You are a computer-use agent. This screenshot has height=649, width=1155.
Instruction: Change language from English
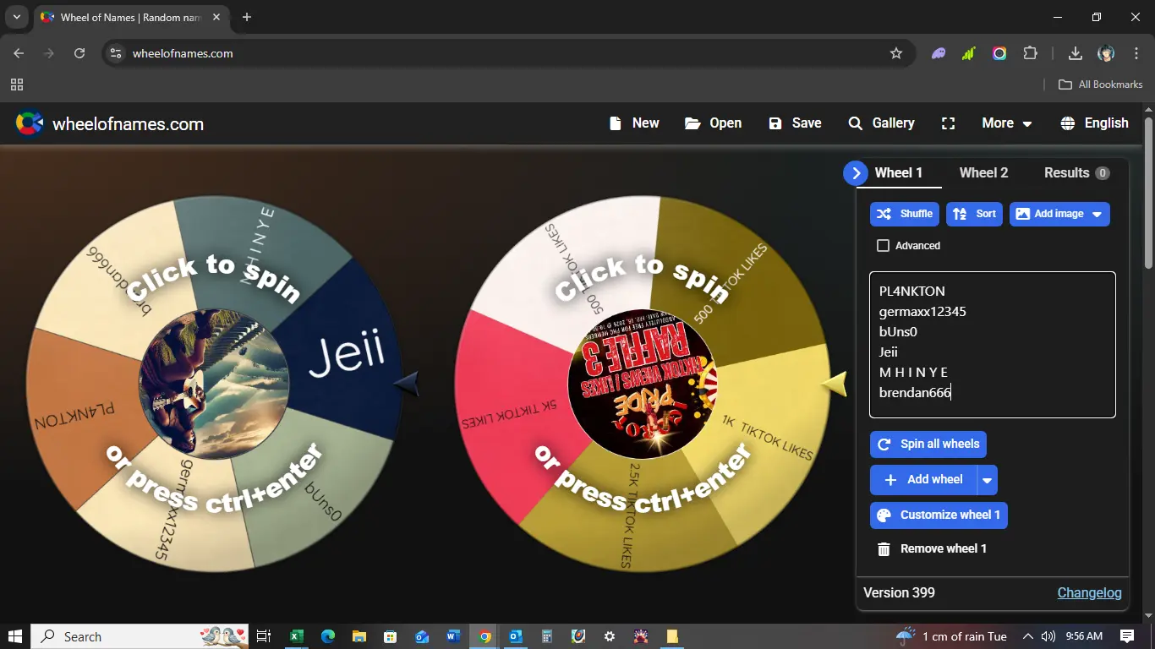1094,123
